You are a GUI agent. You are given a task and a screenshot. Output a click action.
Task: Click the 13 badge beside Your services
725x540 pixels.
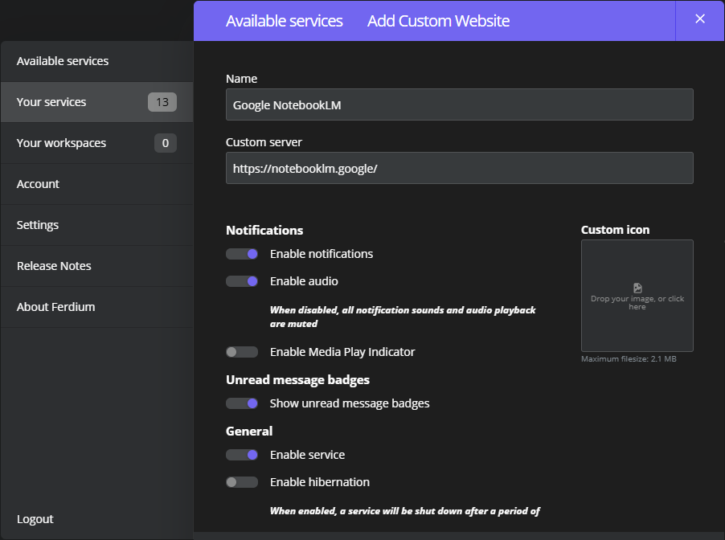coord(162,102)
